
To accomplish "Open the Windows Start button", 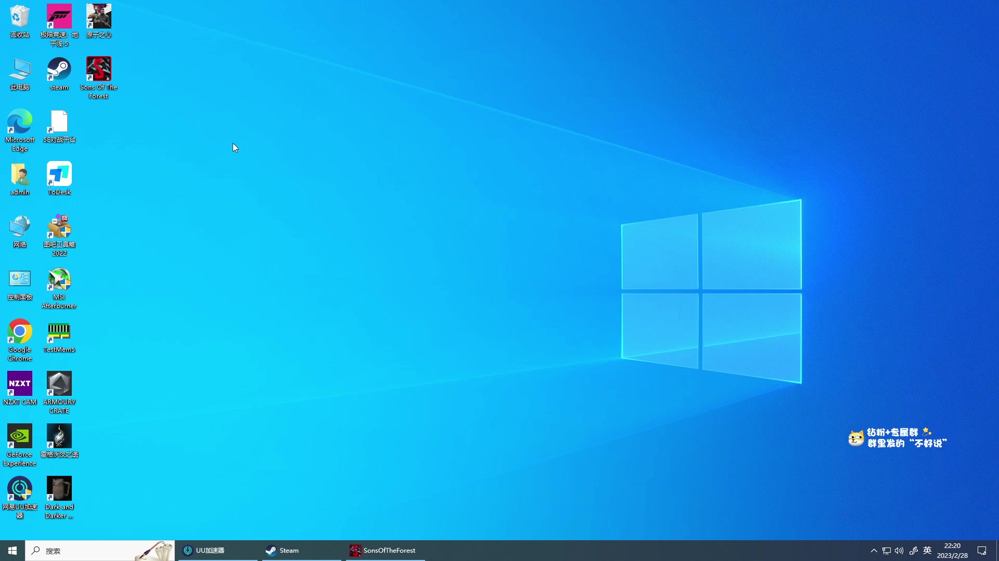I will [x=12, y=551].
